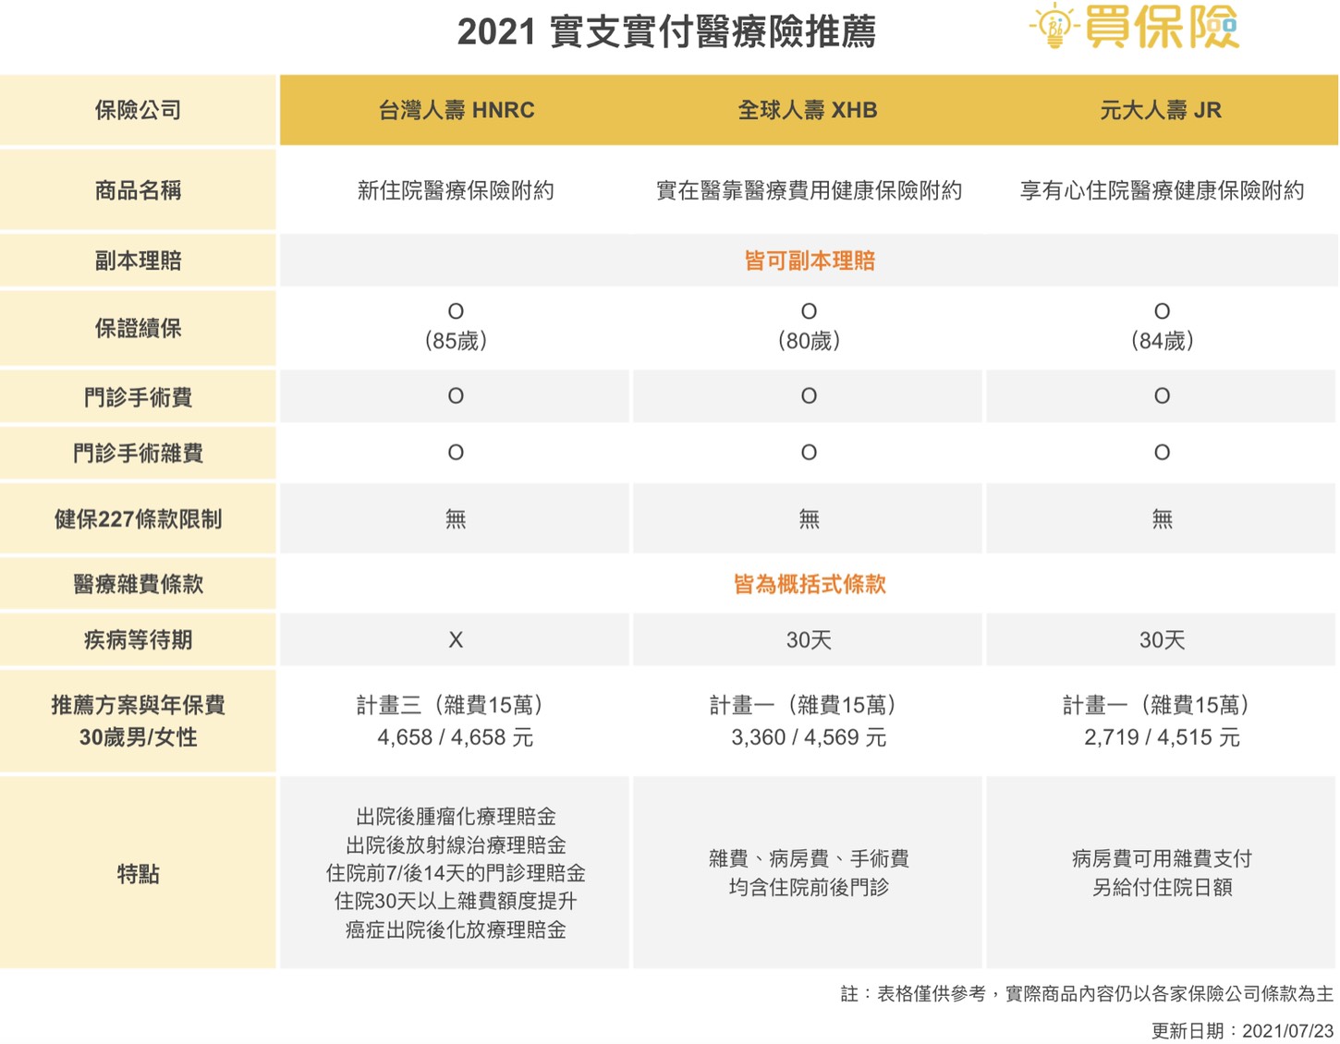Click feature line 住院30天以上雜費額度提升
Screen dimensions: 1340x1044
tap(456, 901)
